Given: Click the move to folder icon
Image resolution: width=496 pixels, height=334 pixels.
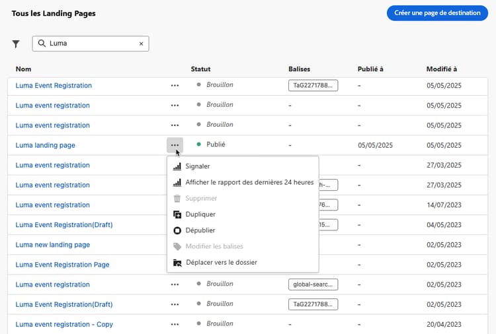Looking at the screenshot, I should [177, 263].
